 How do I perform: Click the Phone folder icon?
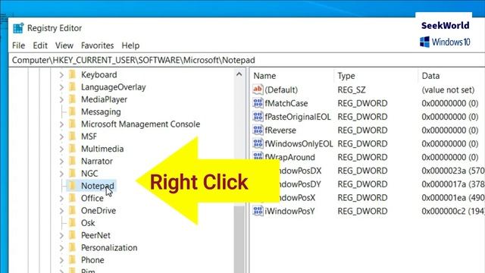click(x=73, y=260)
